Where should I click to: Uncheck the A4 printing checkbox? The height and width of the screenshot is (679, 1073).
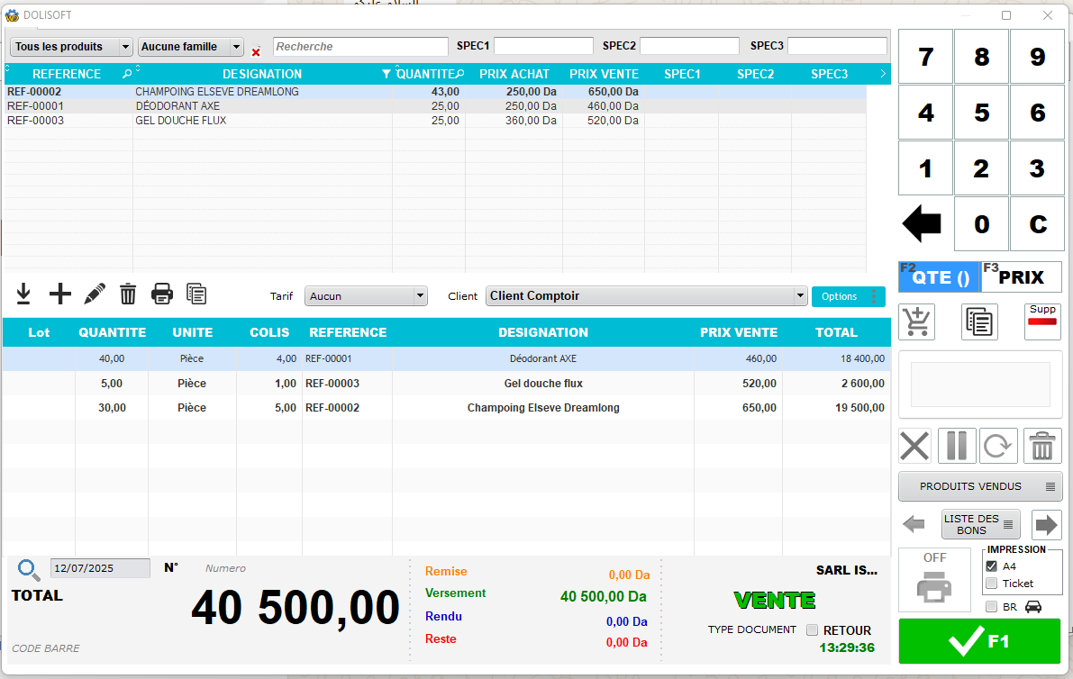click(992, 566)
